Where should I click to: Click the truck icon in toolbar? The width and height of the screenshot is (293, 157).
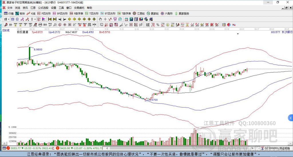pos(151,19)
